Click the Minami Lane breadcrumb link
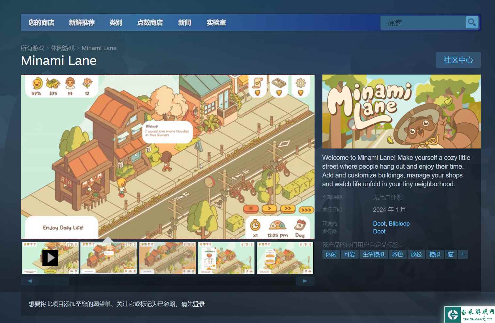 (x=99, y=48)
